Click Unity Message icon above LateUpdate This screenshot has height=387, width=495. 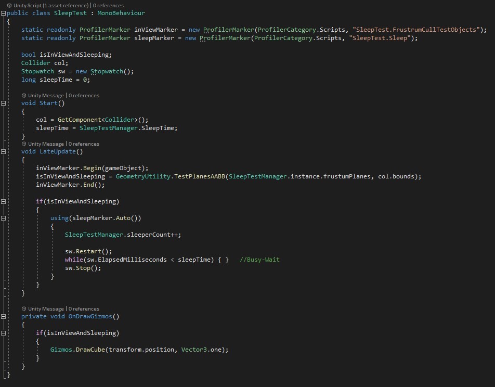click(x=24, y=144)
